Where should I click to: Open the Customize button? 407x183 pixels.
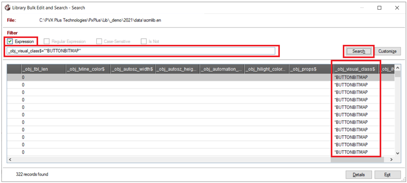pos(387,51)
